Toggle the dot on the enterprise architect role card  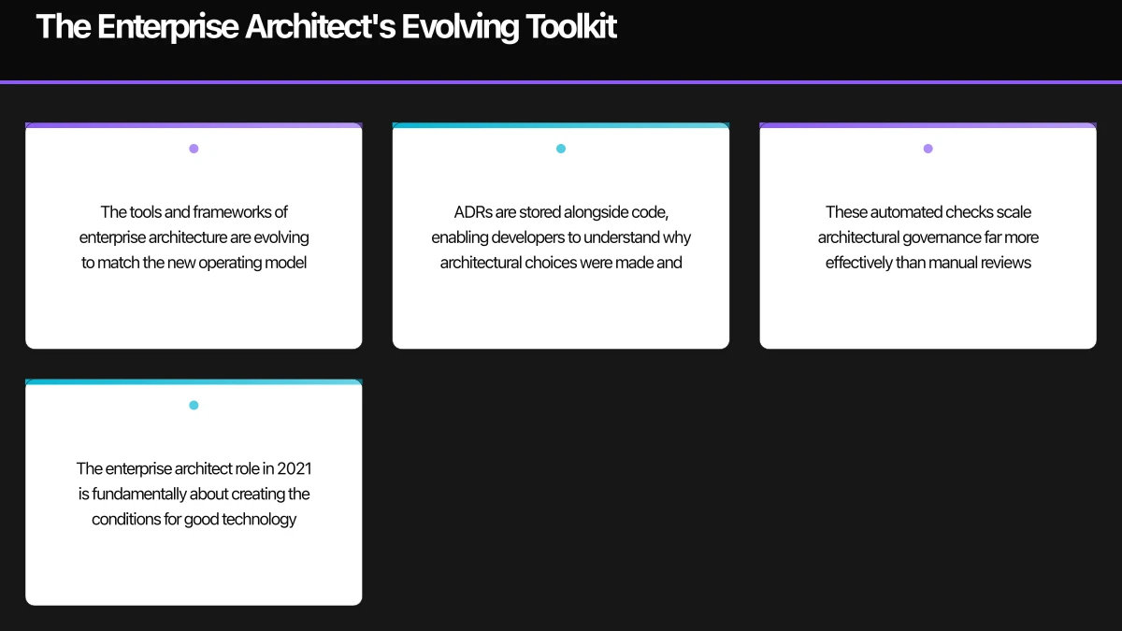tap(194, 405)
